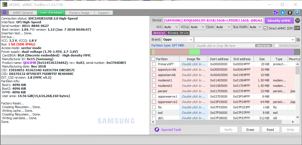Click the Erase button
The height and width of the screenshot is (145, 302).
tap(250, 130)
